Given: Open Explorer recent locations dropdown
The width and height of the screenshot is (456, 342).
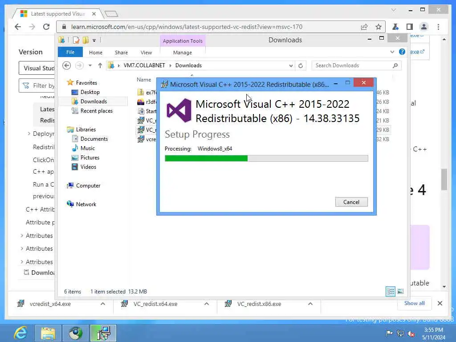Looking at the screenshot, I should (90, 65).
